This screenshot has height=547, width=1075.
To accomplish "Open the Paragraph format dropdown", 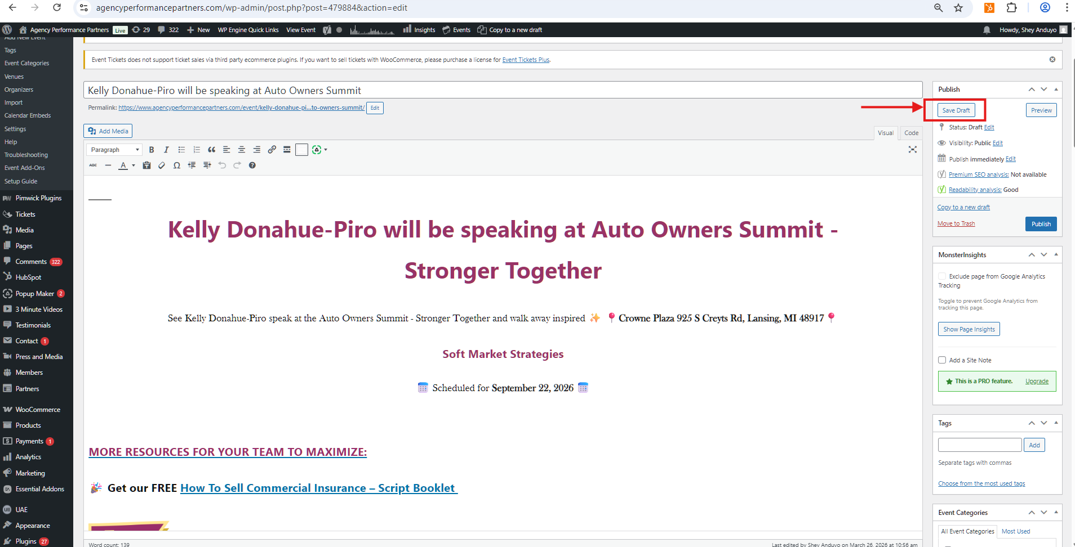I will pyautogui.click(x=114, y=150).
